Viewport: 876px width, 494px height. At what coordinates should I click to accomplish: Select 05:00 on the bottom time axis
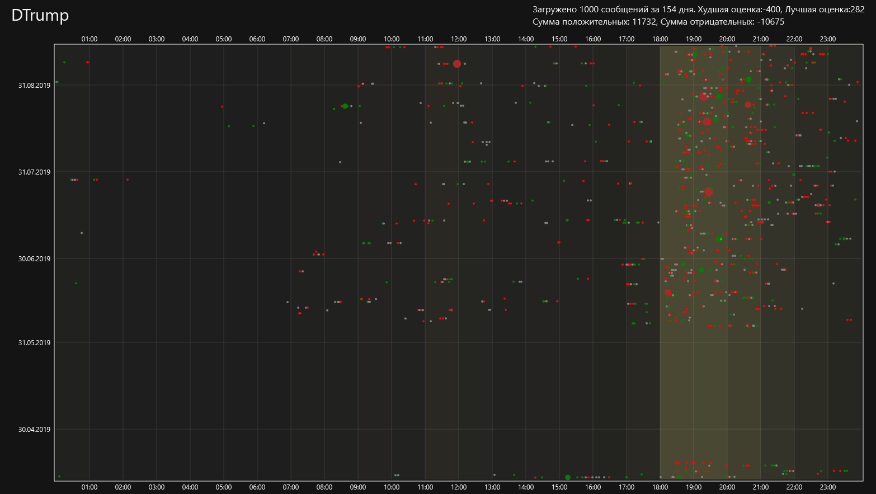(224, 487)
